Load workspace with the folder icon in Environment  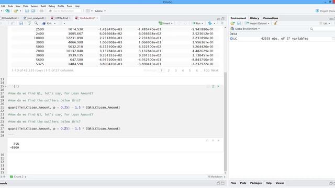(232, 23)
